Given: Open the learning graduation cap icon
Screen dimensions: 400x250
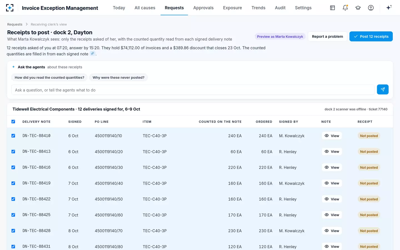Looking at the screenshot, I should (358, 8).
